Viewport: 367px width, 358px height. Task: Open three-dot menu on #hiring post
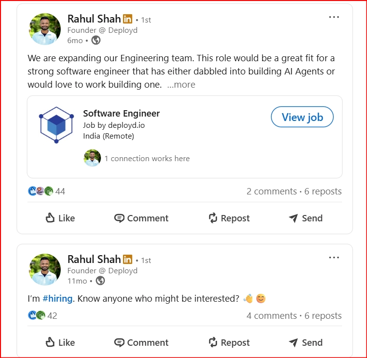pyautogui.click(x=334, y=258)
